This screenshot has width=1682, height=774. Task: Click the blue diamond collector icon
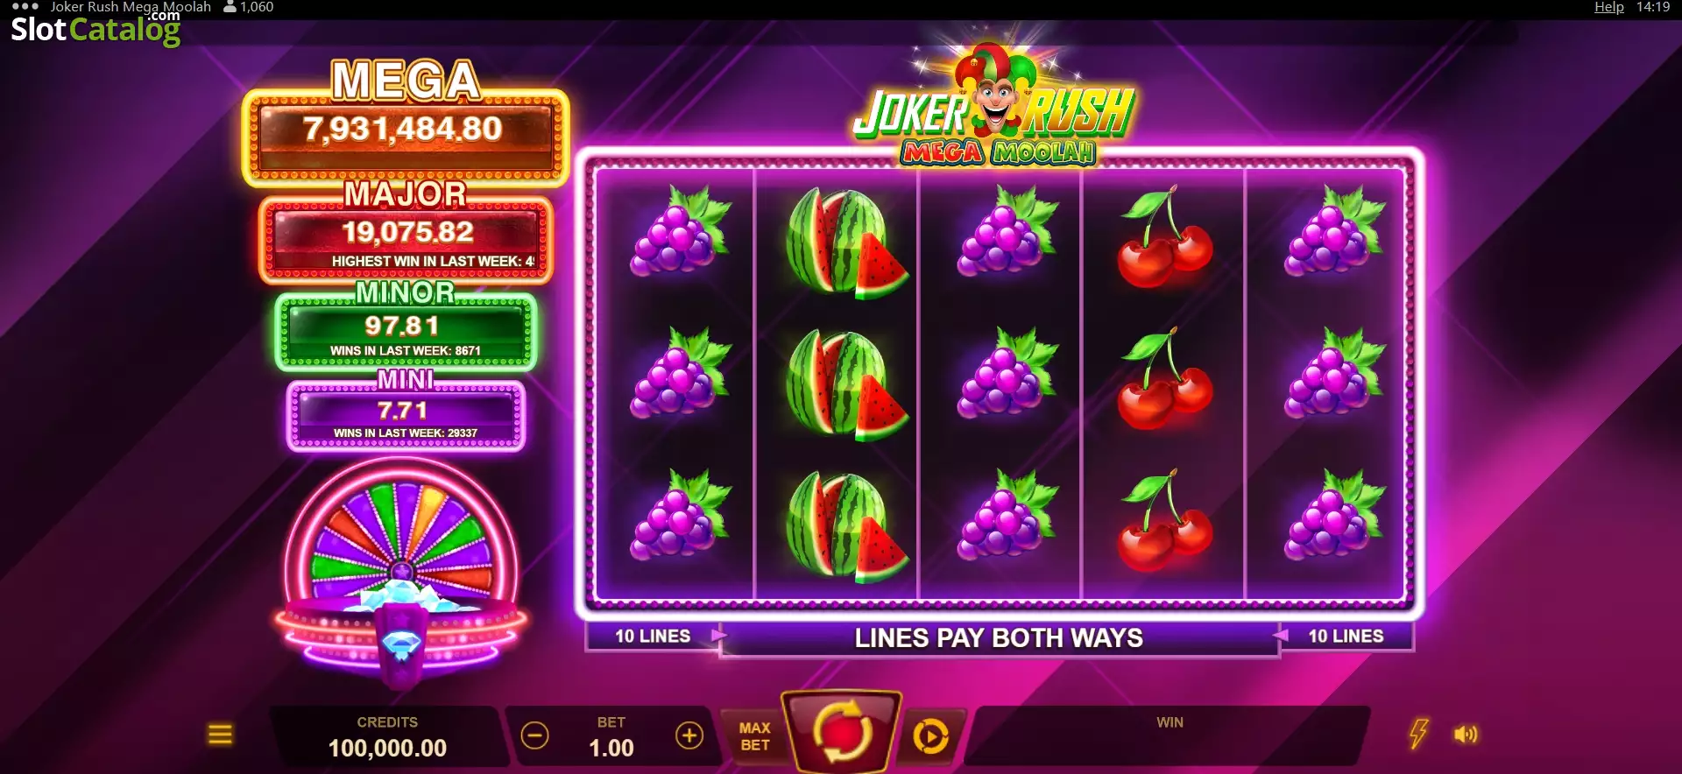tap(402, 646)
